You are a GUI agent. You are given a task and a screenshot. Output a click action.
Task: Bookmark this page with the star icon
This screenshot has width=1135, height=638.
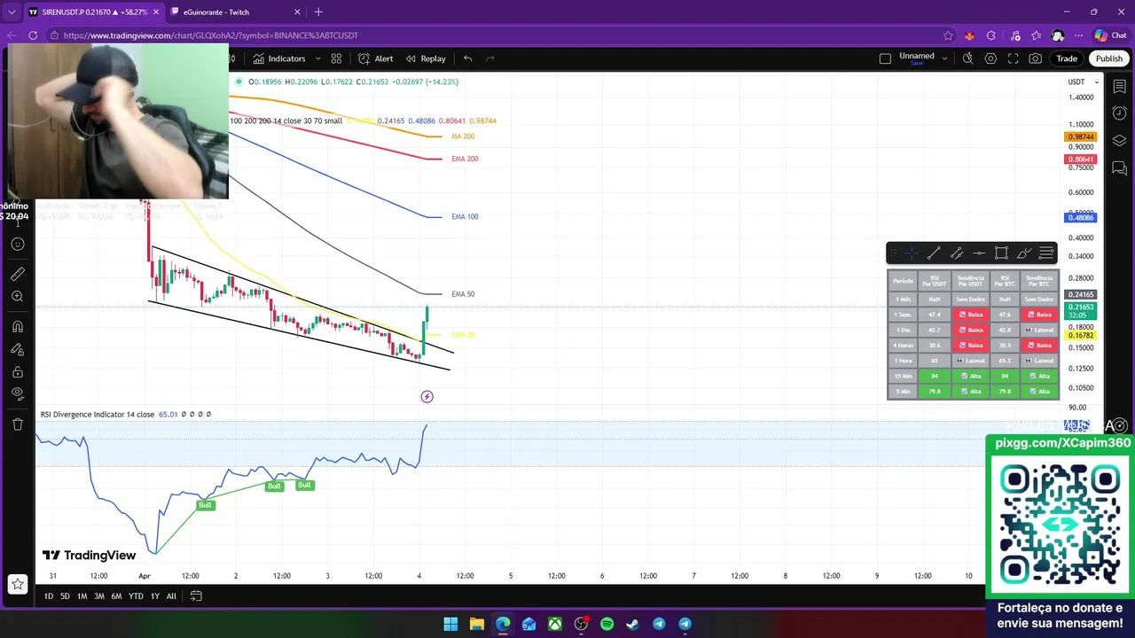948,35
